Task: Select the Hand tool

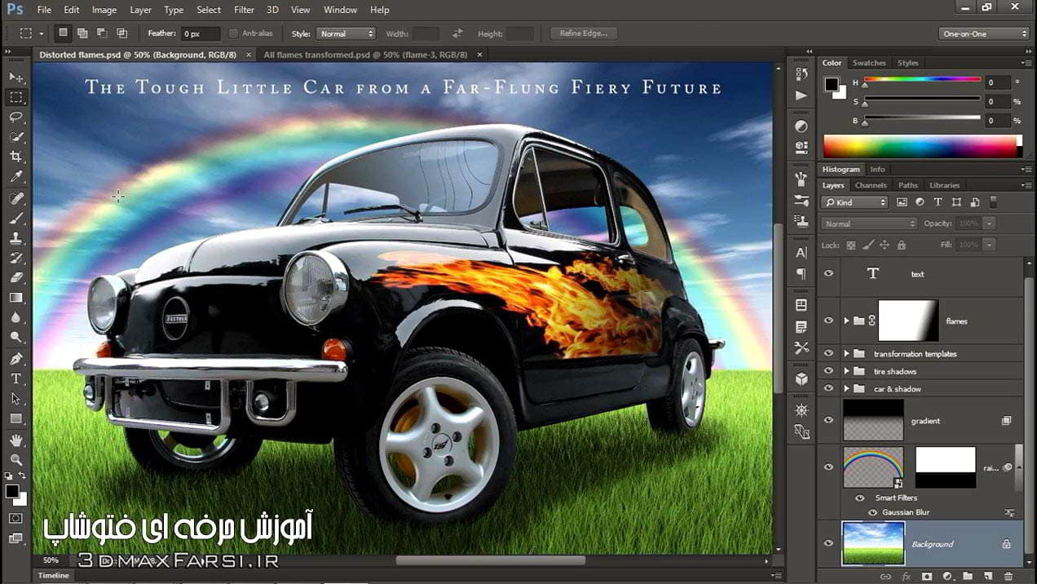Action: coord(15,440)
